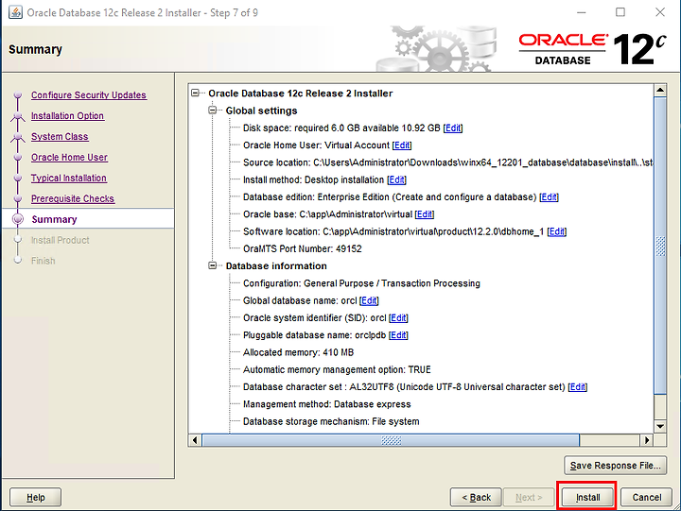
Task: Edit the Disk space setting
Action: (453, 128)
